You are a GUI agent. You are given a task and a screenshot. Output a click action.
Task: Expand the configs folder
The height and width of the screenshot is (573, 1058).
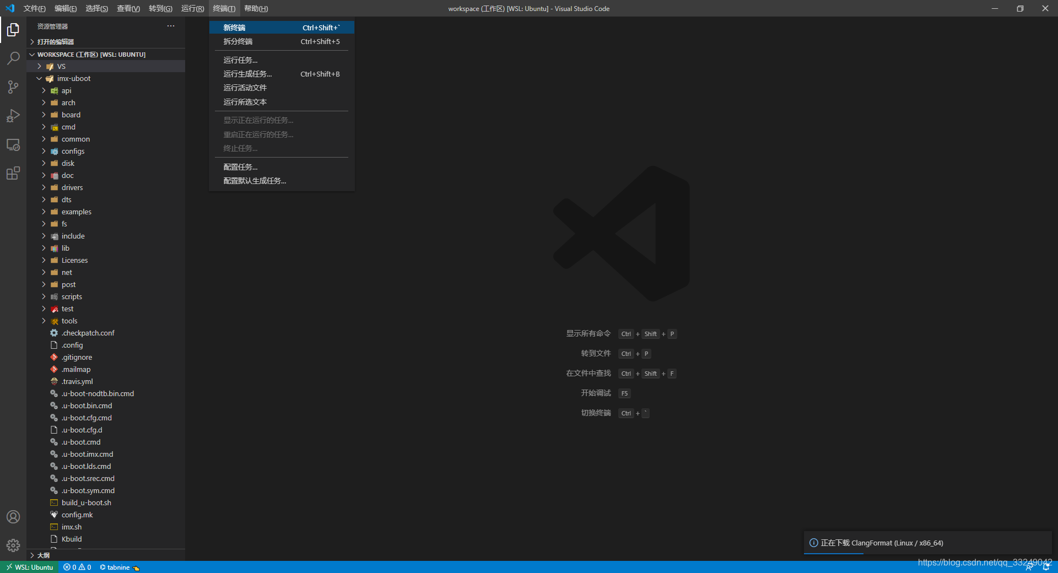pyautogui.click(x=106, y=151)
